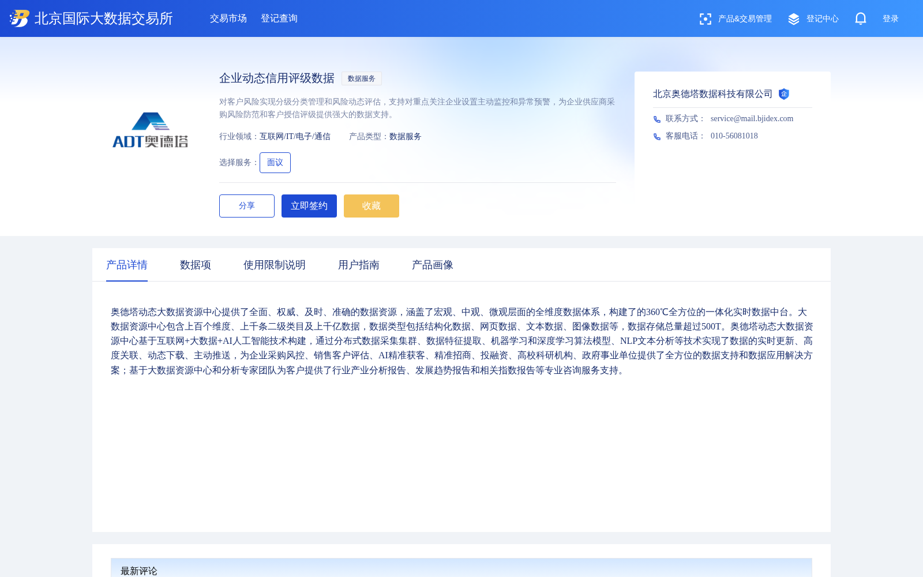
Task: Go to 登记中心 text link
Action: (822, 19)
